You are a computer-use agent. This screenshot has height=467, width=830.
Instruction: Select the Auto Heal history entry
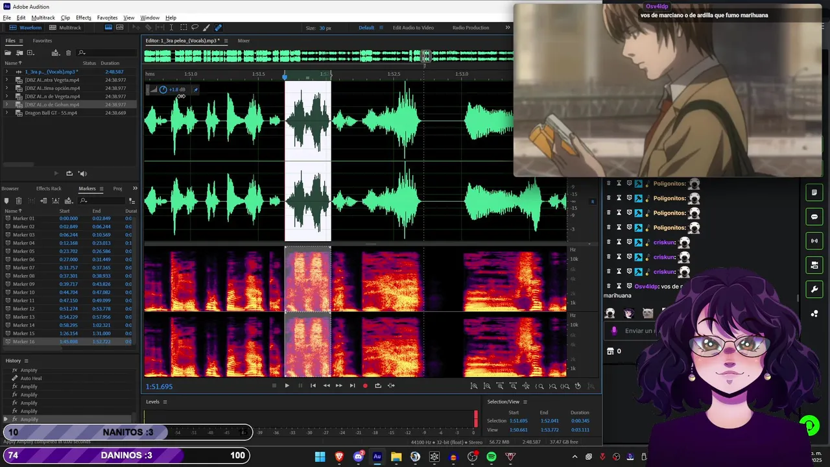(31, 379)
